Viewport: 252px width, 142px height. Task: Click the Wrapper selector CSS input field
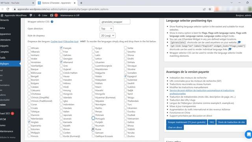click(x=115, y=22)
